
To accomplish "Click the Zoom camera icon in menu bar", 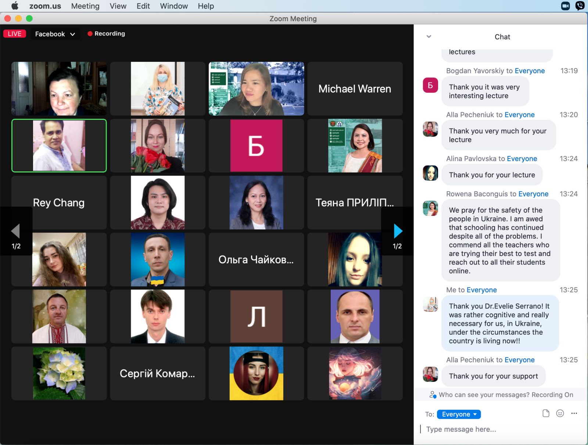I will 565,6.
